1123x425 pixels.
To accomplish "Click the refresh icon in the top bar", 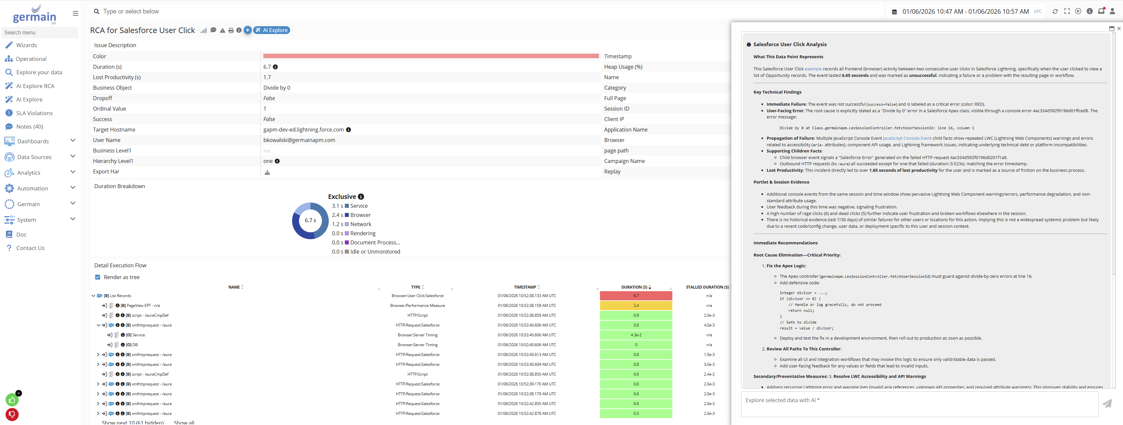I will (x=1055, y=11).
